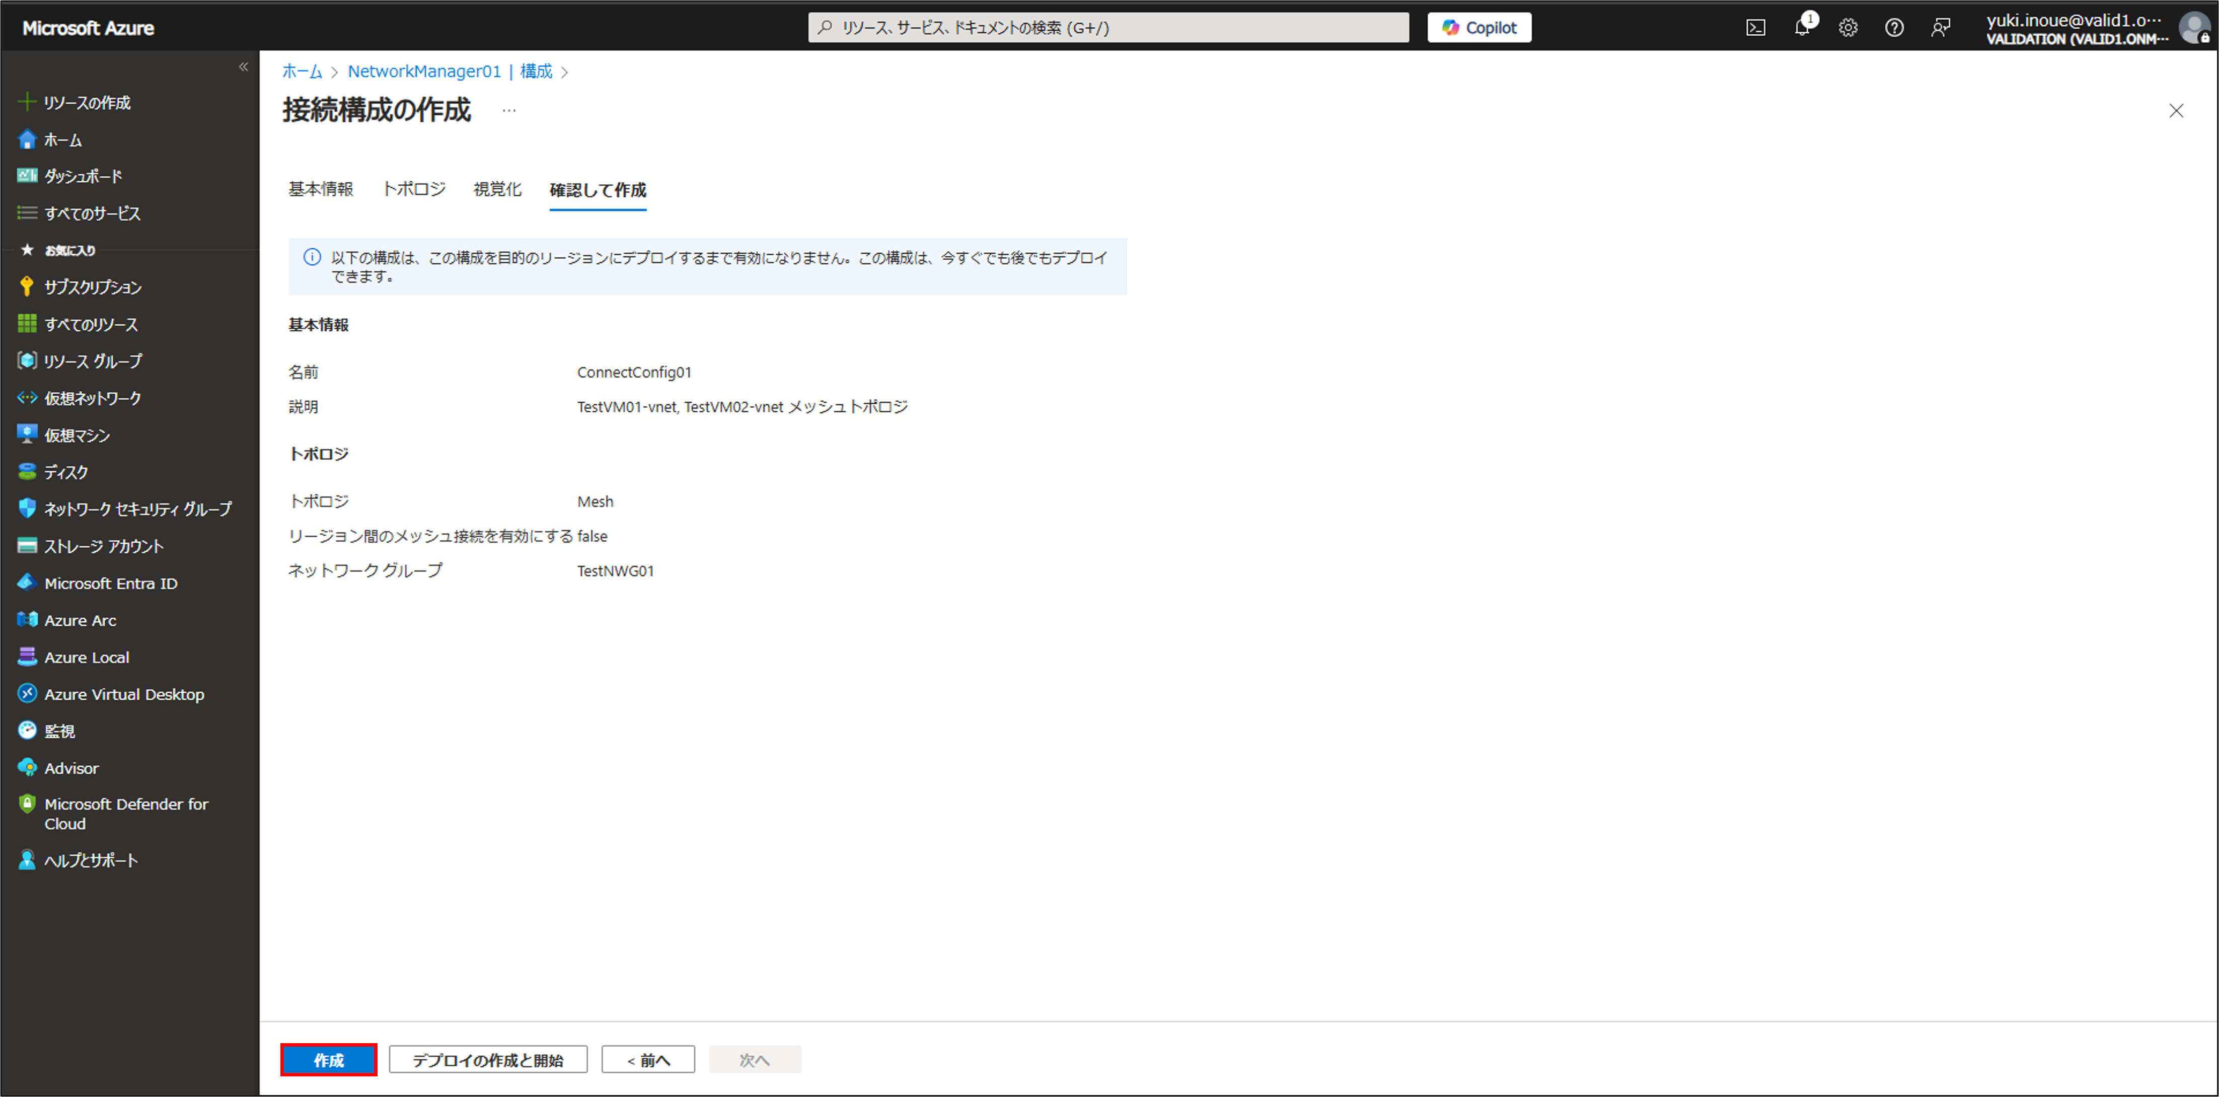Open サブスクリプション in sidebar
Screen dimensions: 2219x1097
(x=79, y=287)
